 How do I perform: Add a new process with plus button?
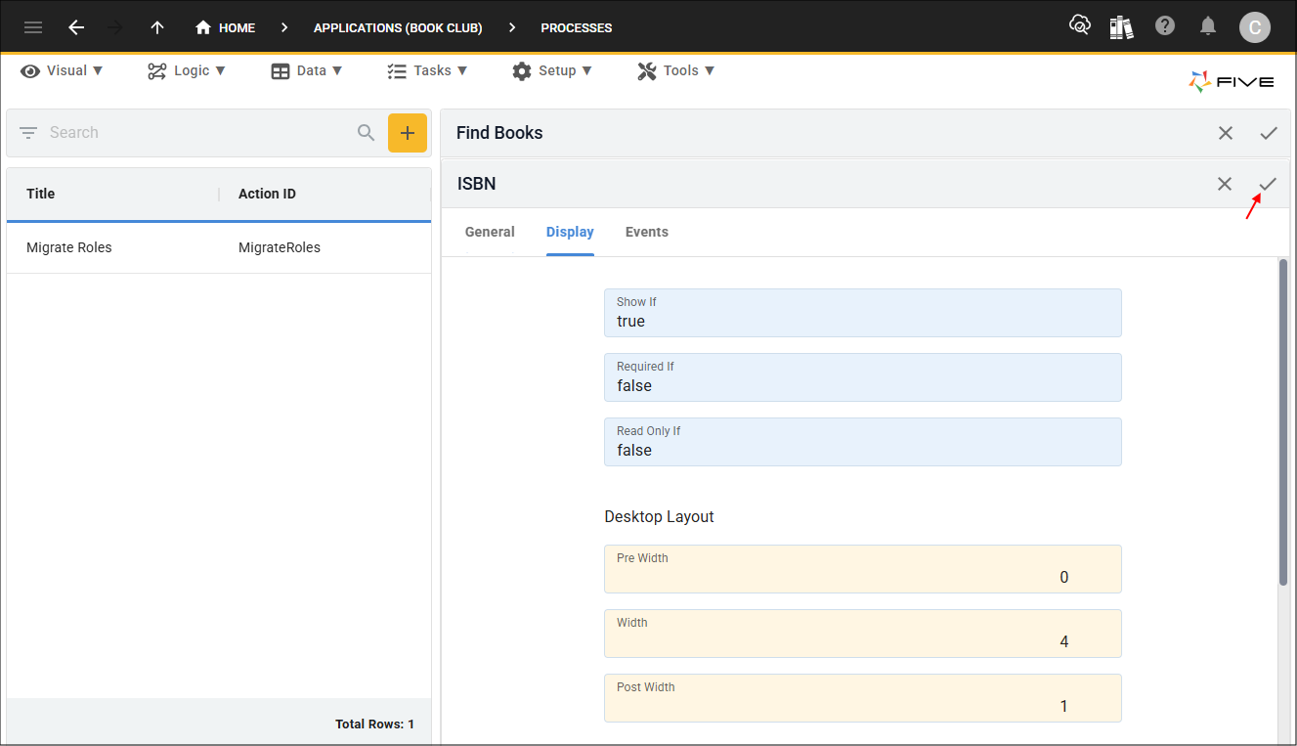[408, 133]
